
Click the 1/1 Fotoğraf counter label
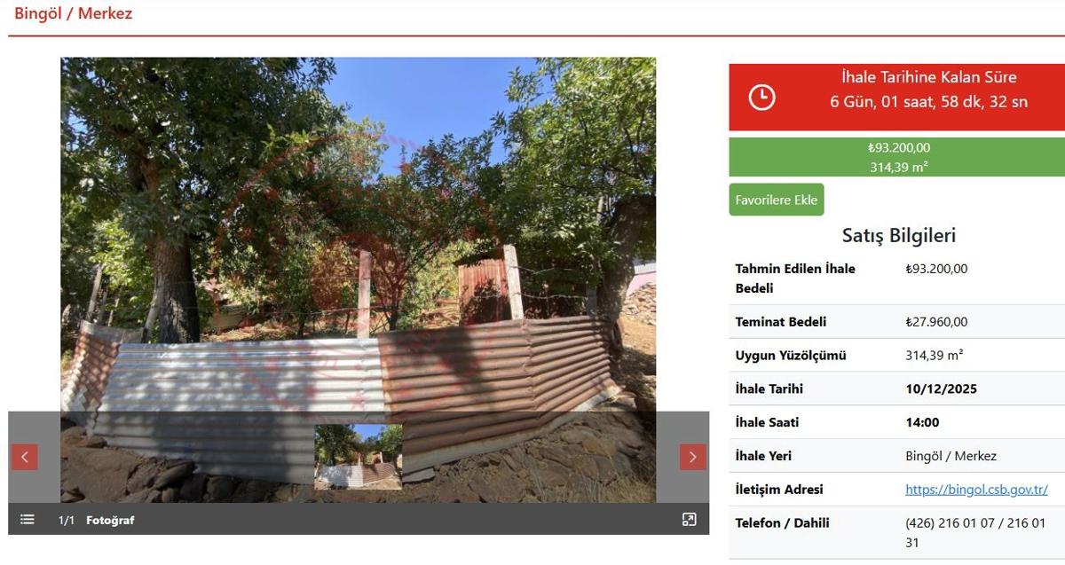(x=97, y=520)
